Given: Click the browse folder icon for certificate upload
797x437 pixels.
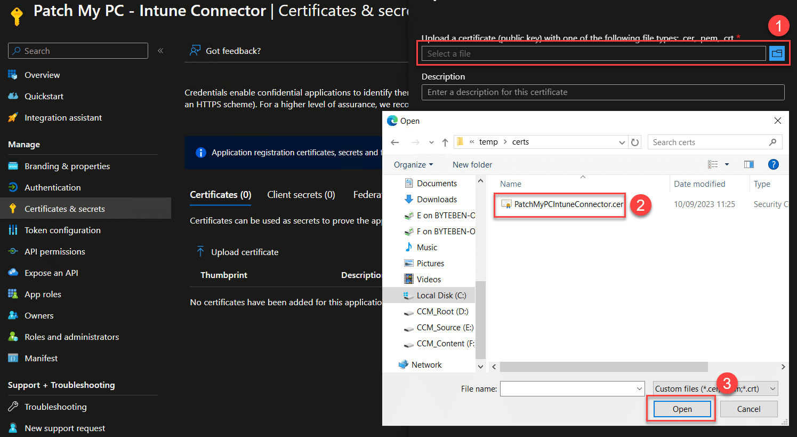Looking at the screenshot, I should click(x=777, y=53).
